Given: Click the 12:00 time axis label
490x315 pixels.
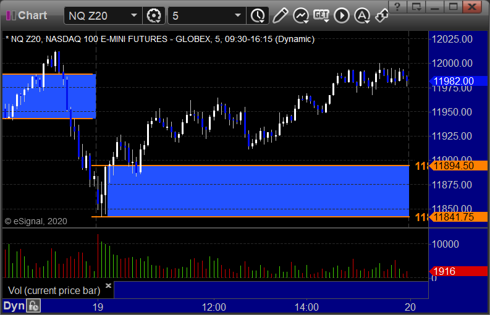Looking at the screenshot, I should click(214, 307).
